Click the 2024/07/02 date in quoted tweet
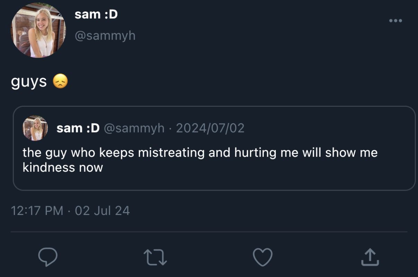This screenshot has width=418, height=277. click(x=210, y=128)
